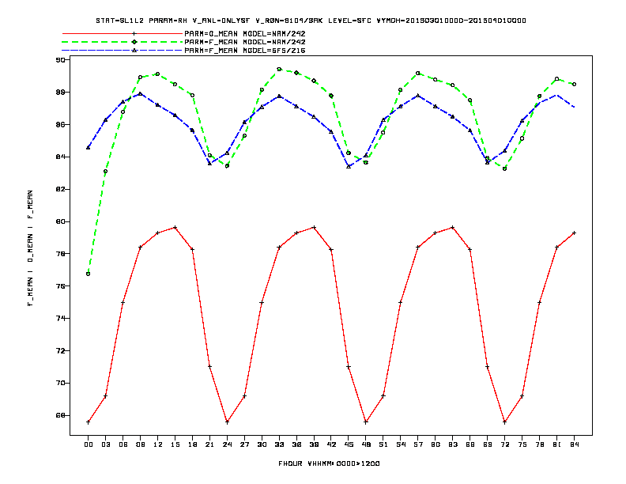The image size is (626, 484).
Task: Click the x-axis tick label 03
Action: tap(105, 444)
